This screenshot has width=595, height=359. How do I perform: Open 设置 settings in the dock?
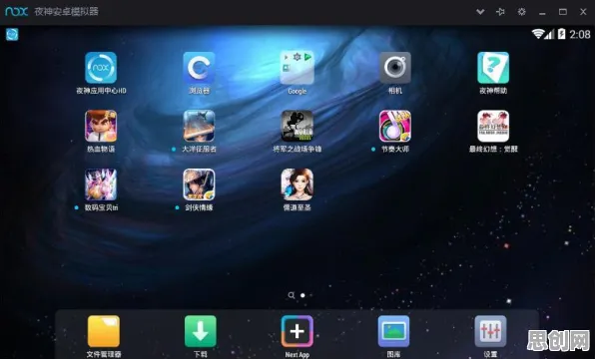tap(490, 331)
